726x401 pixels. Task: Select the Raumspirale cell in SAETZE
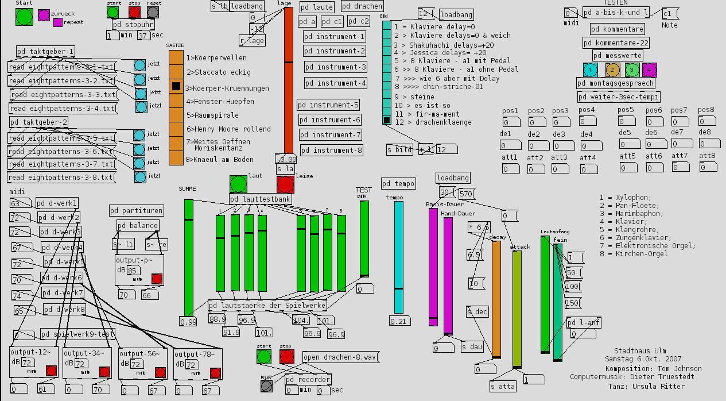pos(176,115)
